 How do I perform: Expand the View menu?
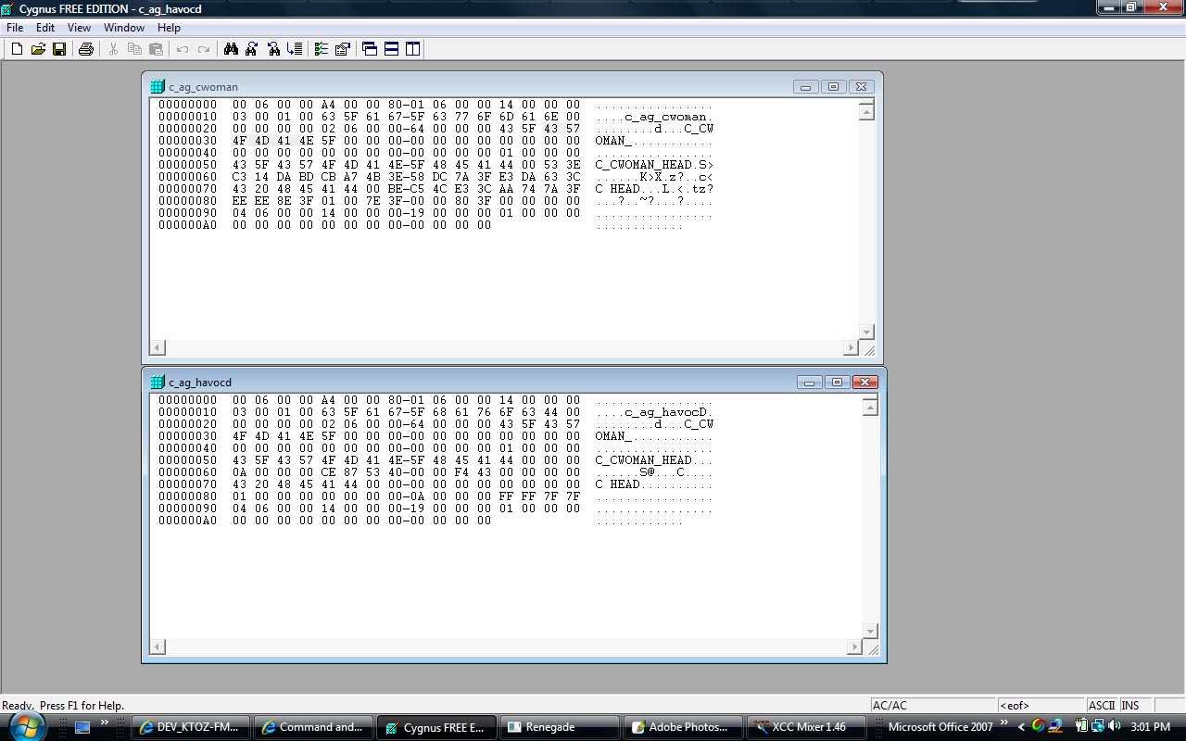79,28
